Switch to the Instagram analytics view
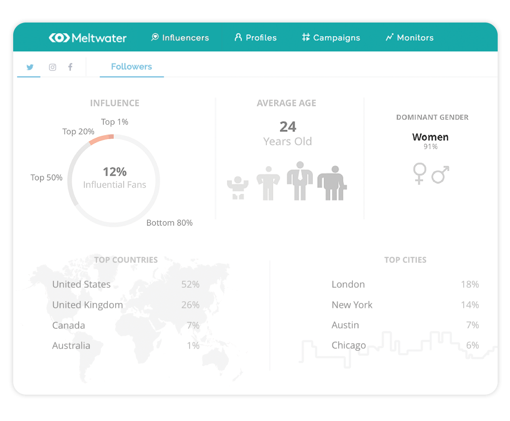This screenshot has height=421, width=510. [52, 67]
